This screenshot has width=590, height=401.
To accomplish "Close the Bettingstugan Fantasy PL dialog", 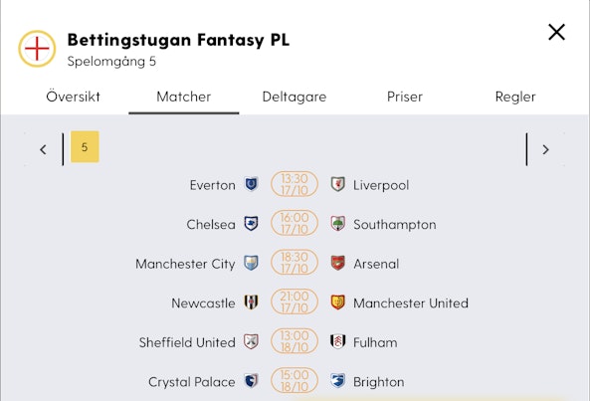I will [x=556, y=32].
